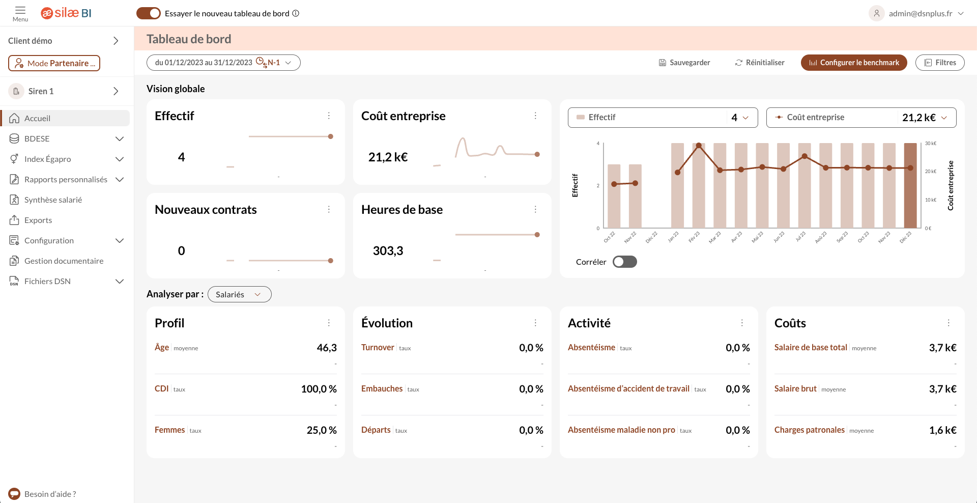Open Effectif card options menu
The image size is (977, 503).
pos(329,116)
